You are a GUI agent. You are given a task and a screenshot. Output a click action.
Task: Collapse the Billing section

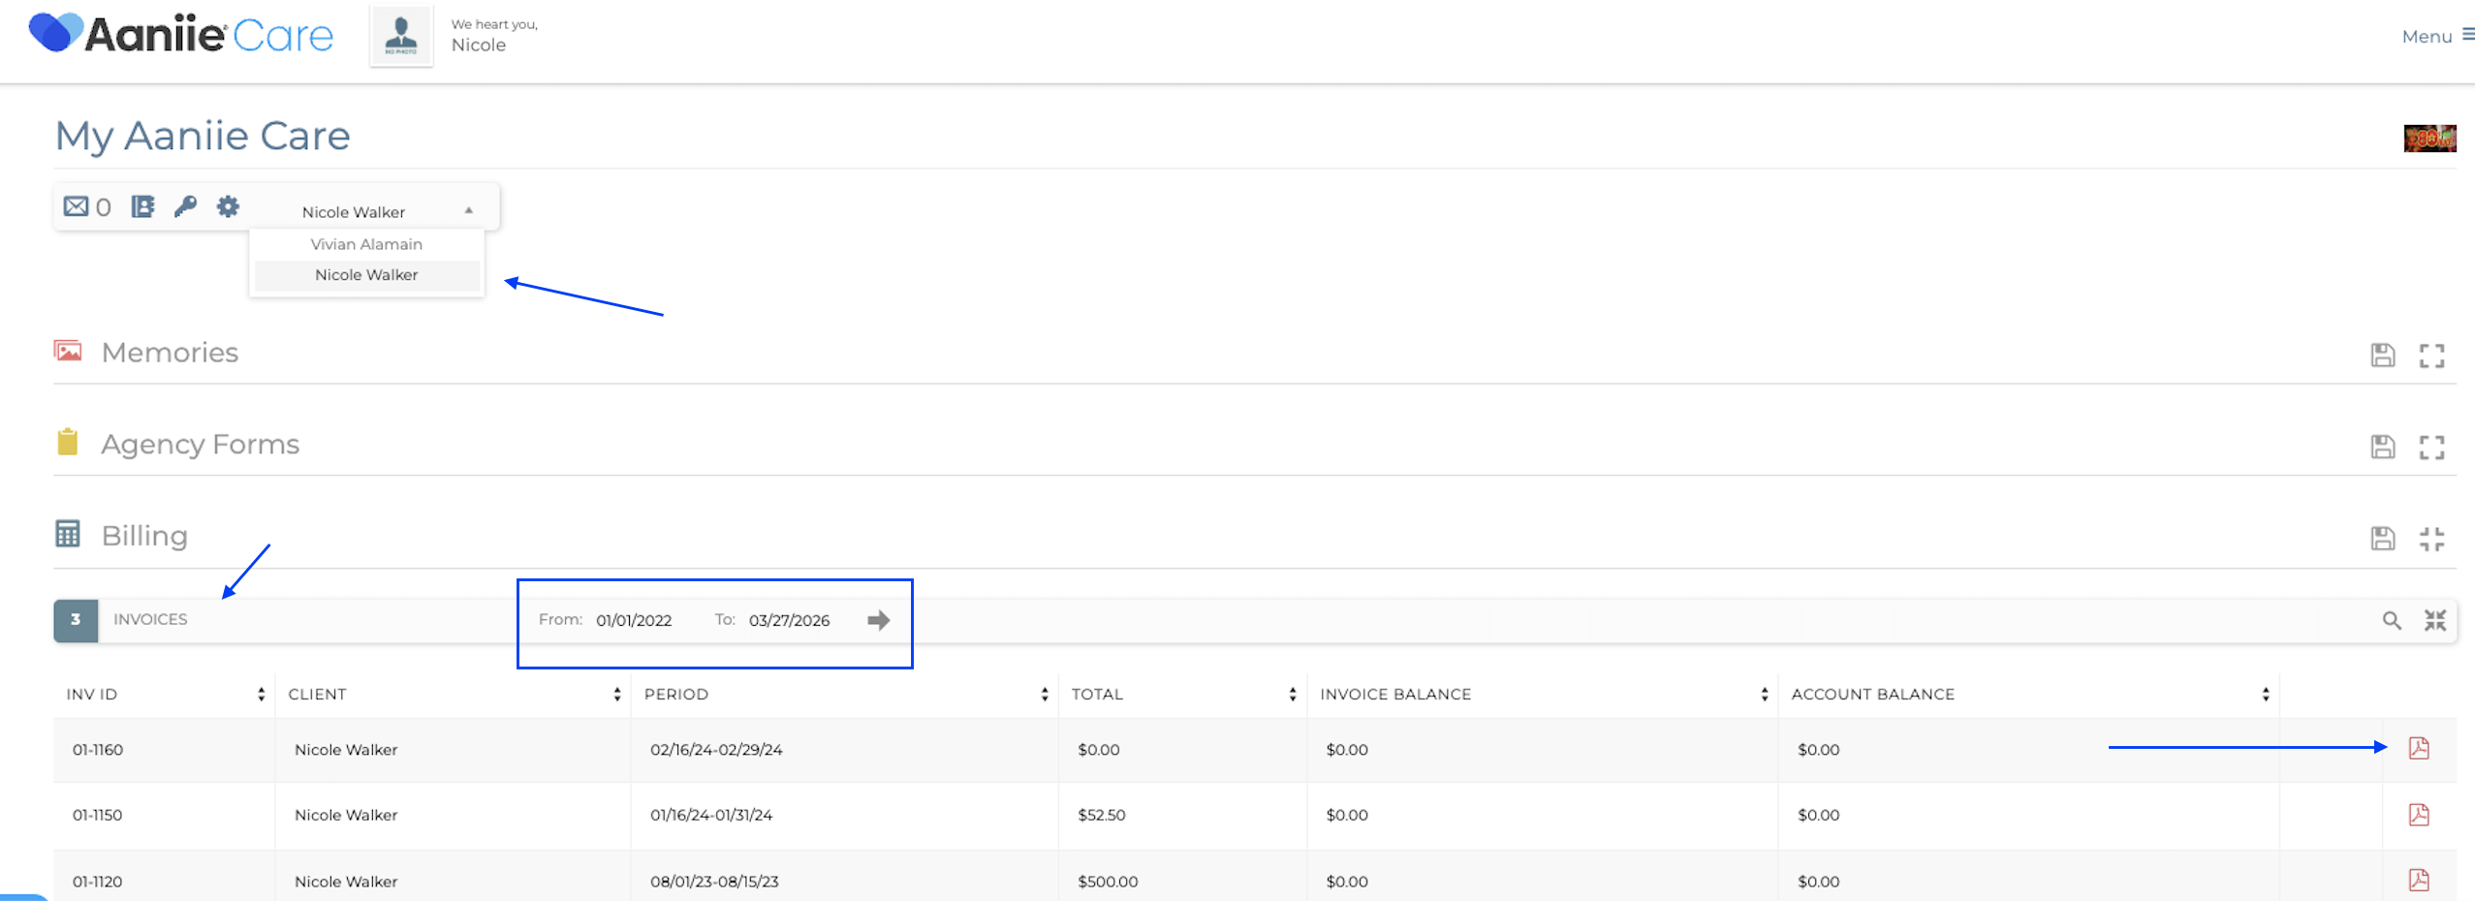(x=2430, y=539)
